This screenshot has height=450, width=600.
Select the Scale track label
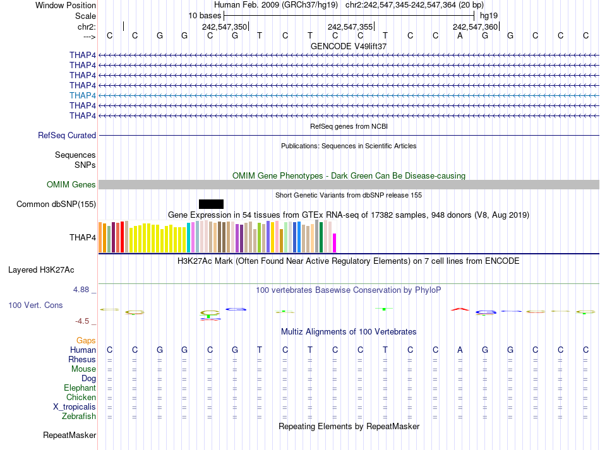pos(85,16)
